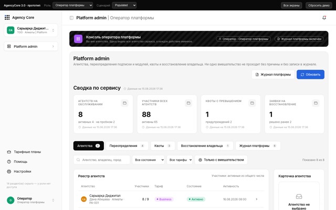This screenshot has height=210, width=336.
Task: Click the Business tariff badge
Action: pyautogui.click(x=164, y=199)
